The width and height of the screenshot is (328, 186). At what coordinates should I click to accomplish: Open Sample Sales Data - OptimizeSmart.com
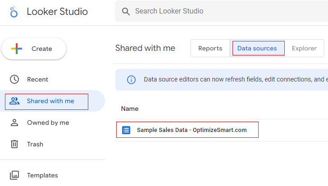coord(191,130)
